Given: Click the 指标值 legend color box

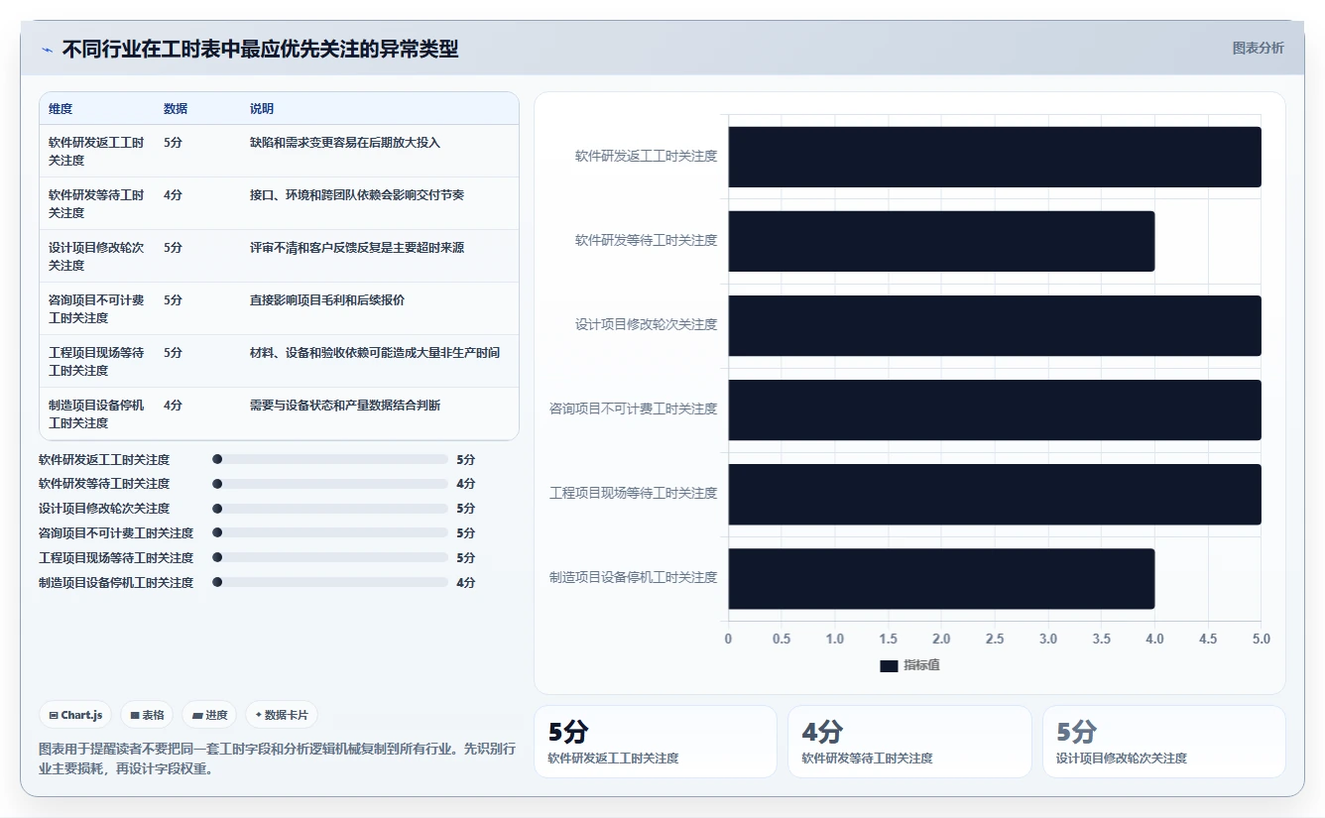Looking at the screenshot, I should click(889, 665).
